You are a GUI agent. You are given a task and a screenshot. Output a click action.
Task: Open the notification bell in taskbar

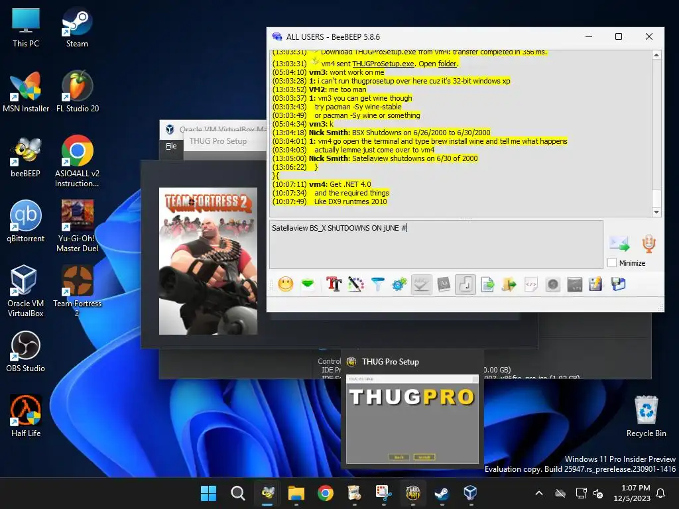click(661, 493)
